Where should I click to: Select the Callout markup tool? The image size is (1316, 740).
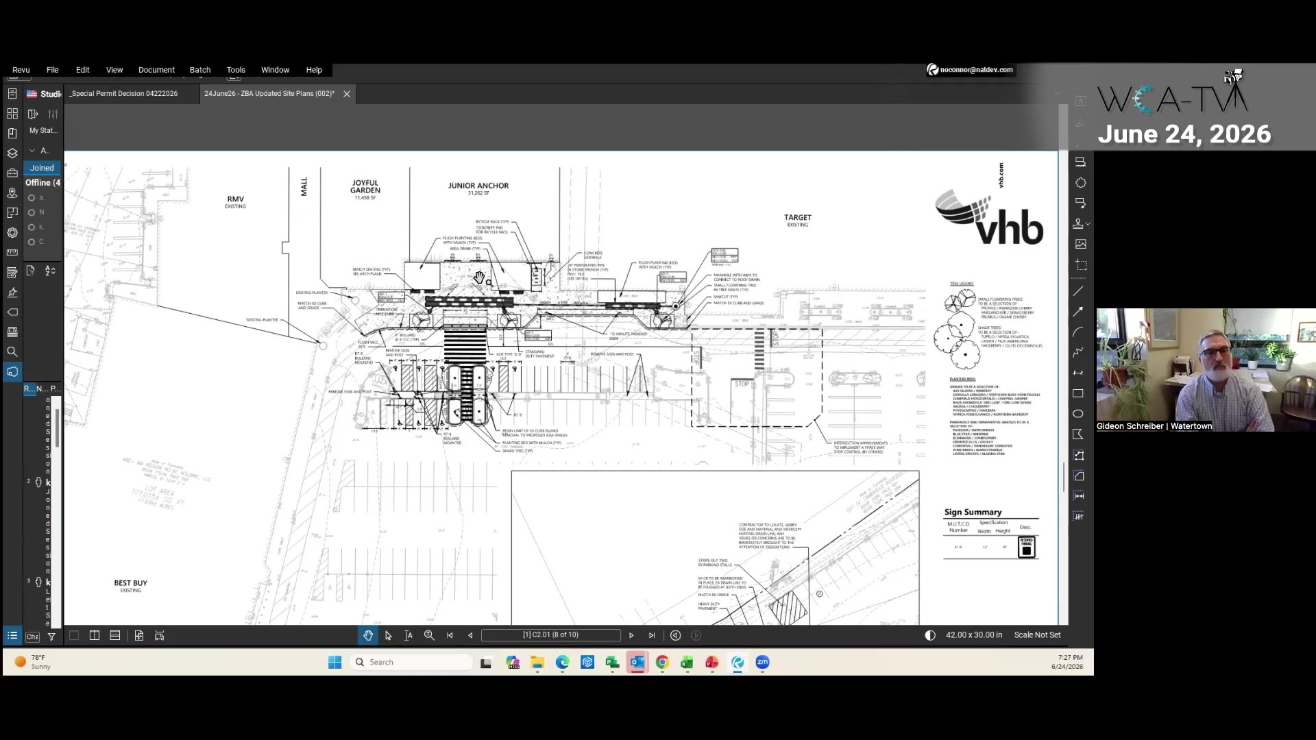(x=1081, y=203)
